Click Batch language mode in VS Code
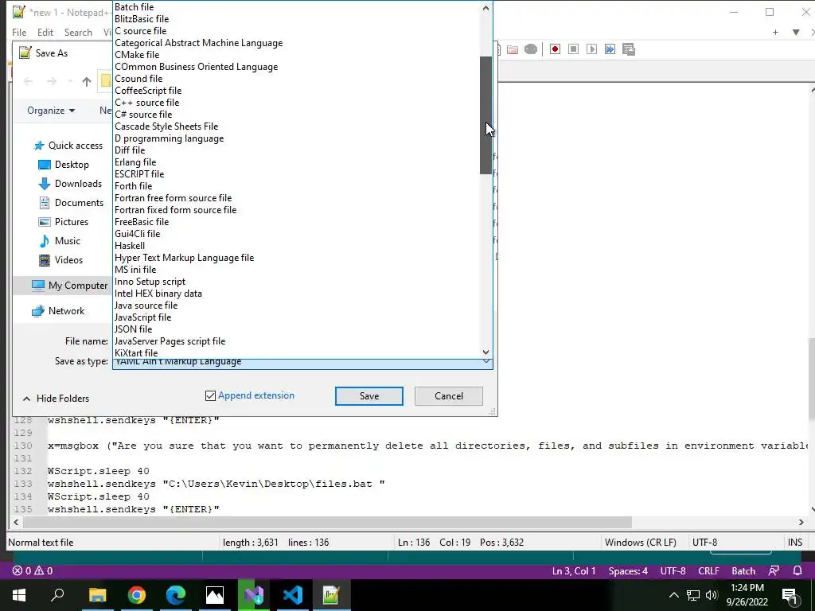 (743, 570)
